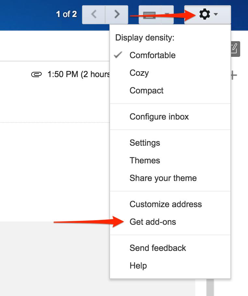This screenshot has height=296, width=248.
Task: Choose Get add-ons from menu
Action: (170, 222)
